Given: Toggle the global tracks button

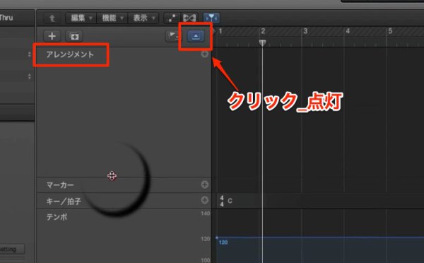Looking at the screenshot, I should click(x=196, y=36).
